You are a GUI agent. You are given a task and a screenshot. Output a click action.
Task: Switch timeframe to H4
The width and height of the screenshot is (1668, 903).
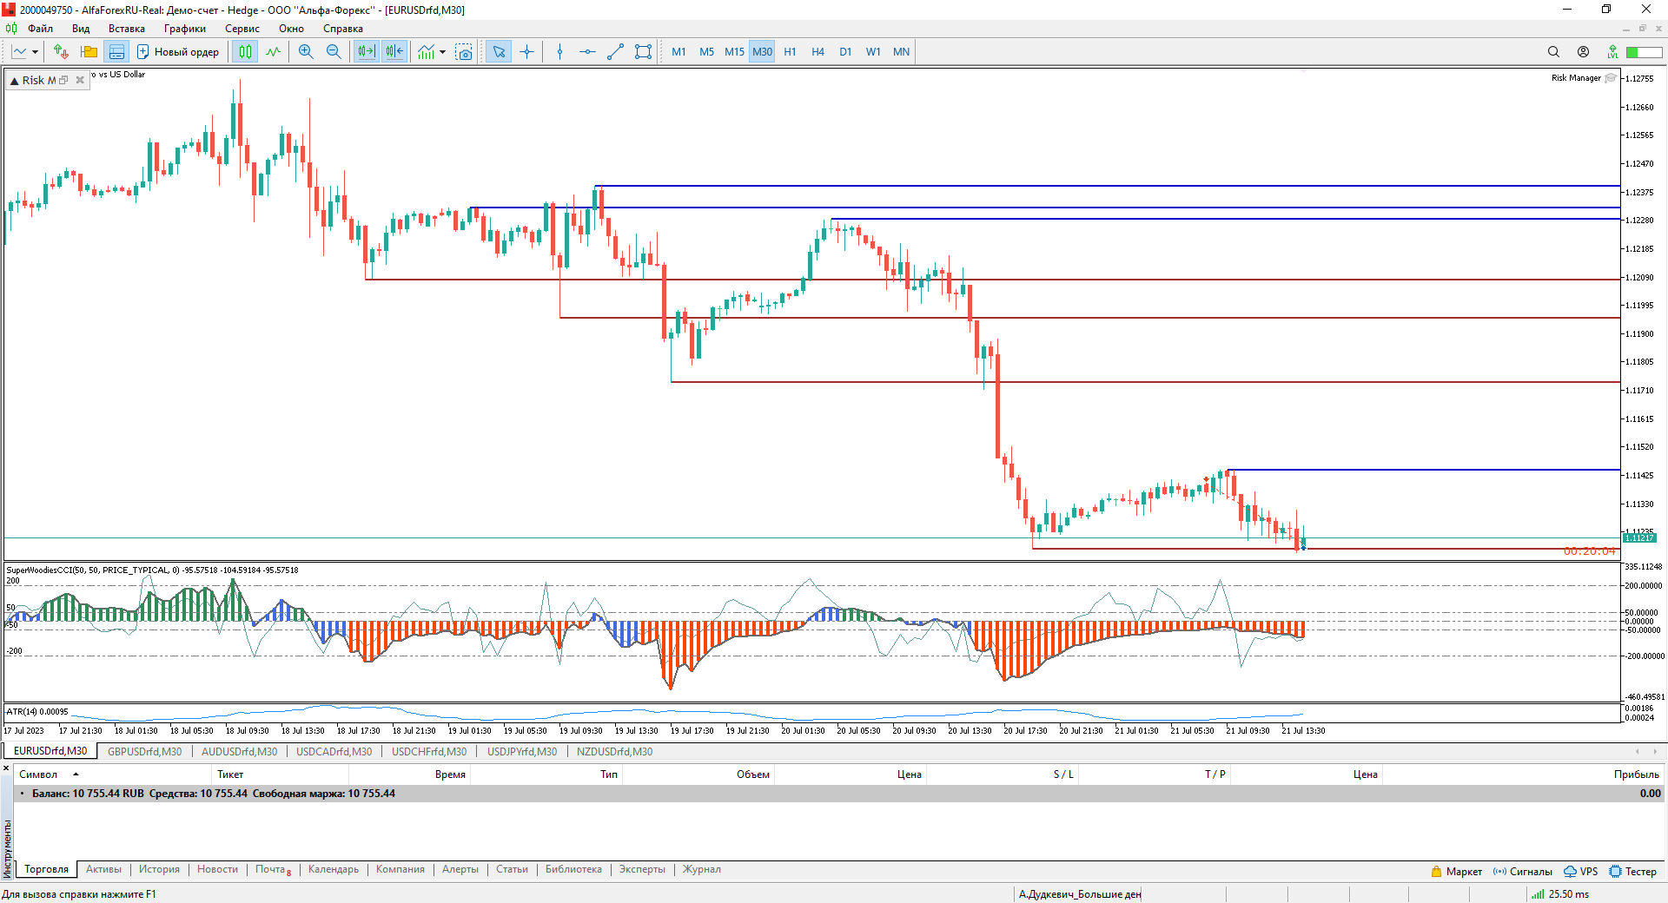[x=817, y=52]
